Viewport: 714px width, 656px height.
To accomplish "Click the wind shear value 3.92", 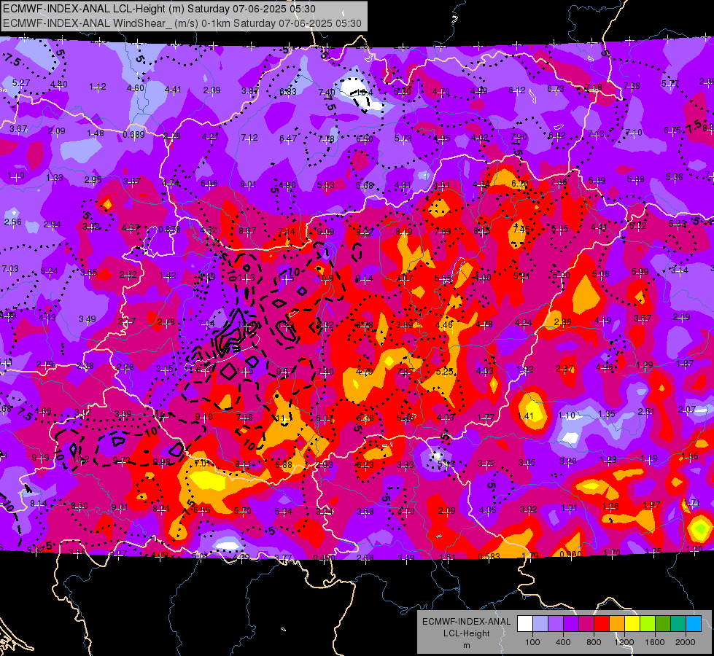I will pyautogui.click(x=528, y=509).
